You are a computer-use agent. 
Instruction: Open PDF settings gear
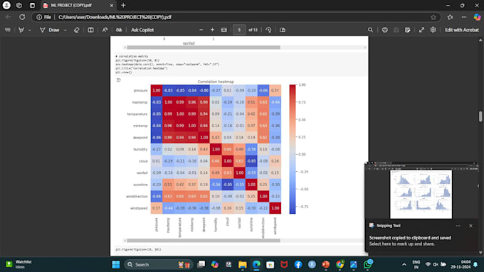click(433, 30)
